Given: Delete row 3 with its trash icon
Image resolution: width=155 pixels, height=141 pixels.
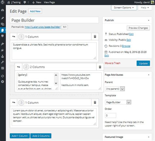Looking at the screenshot, I should click(x=95, y=102).
